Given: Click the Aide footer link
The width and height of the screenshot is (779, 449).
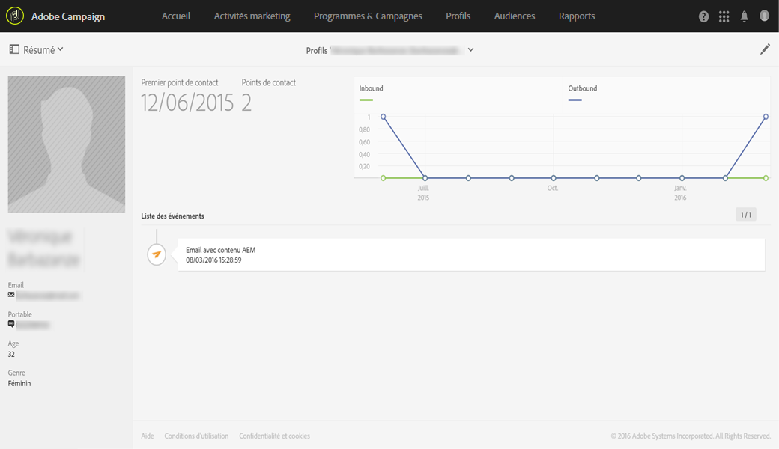Looking at the screenshot, I should click(x=148, y=436).
